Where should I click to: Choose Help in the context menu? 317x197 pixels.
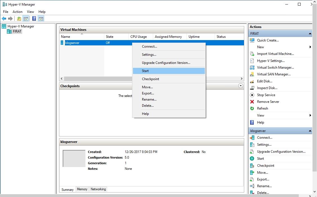point(169,114)
